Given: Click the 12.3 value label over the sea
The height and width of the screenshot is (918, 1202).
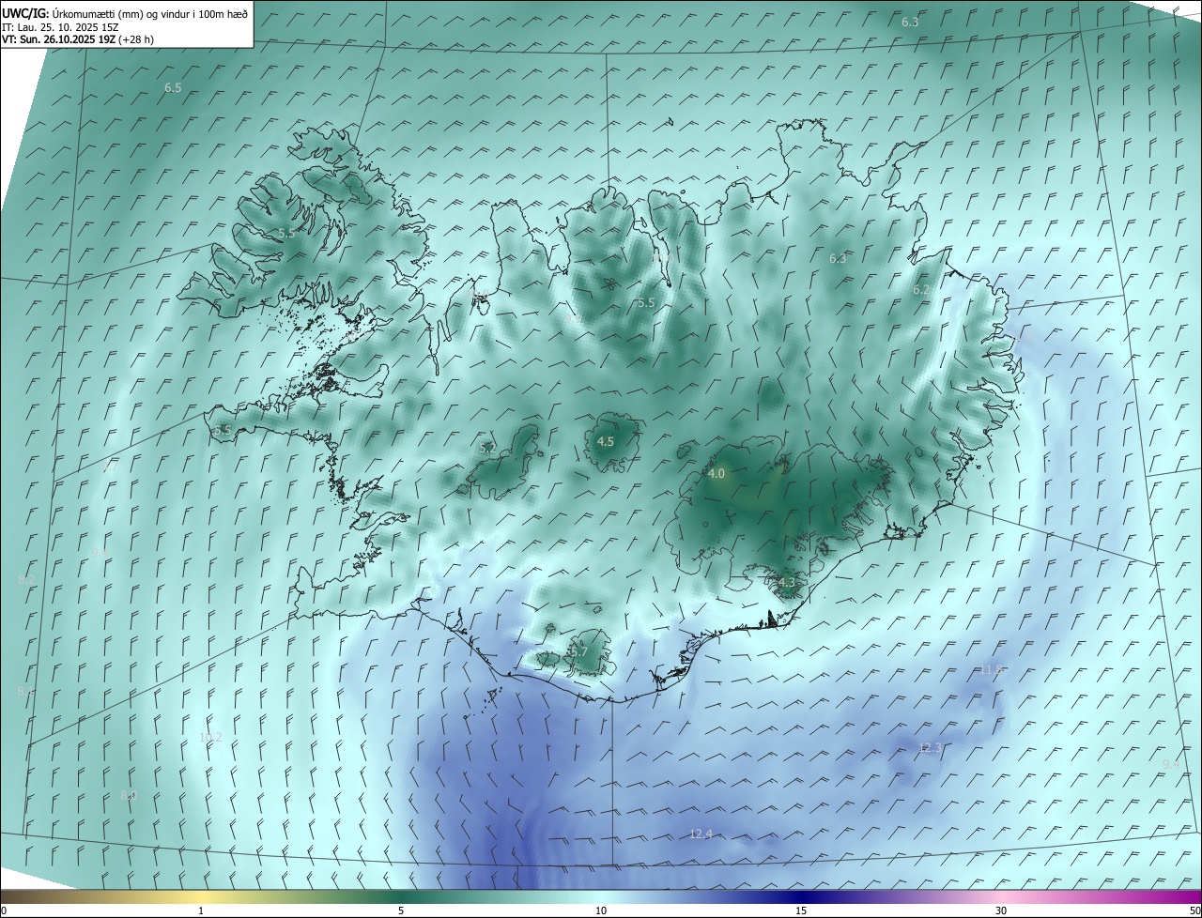Looking at the screenshot, I should tap(929, 747).
